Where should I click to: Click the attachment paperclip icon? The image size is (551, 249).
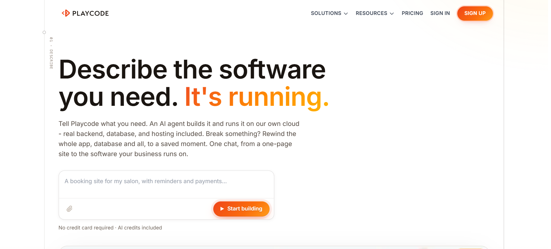coord(70,209)
